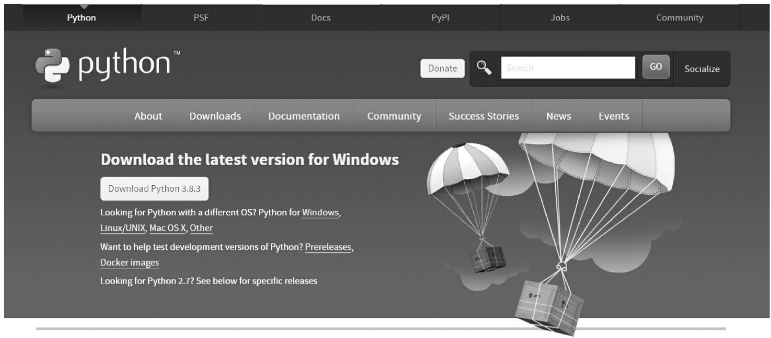Viewport: 771px width, 338px height.
Task: Open the Jobs top tab
Action: (560, 18)
